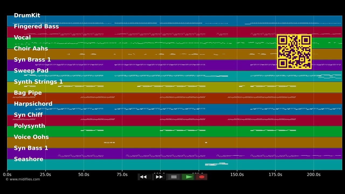The width and height of the screenshot is (345, 194).
Task: Select the DrumKit track label
Action: click(27, 15)
